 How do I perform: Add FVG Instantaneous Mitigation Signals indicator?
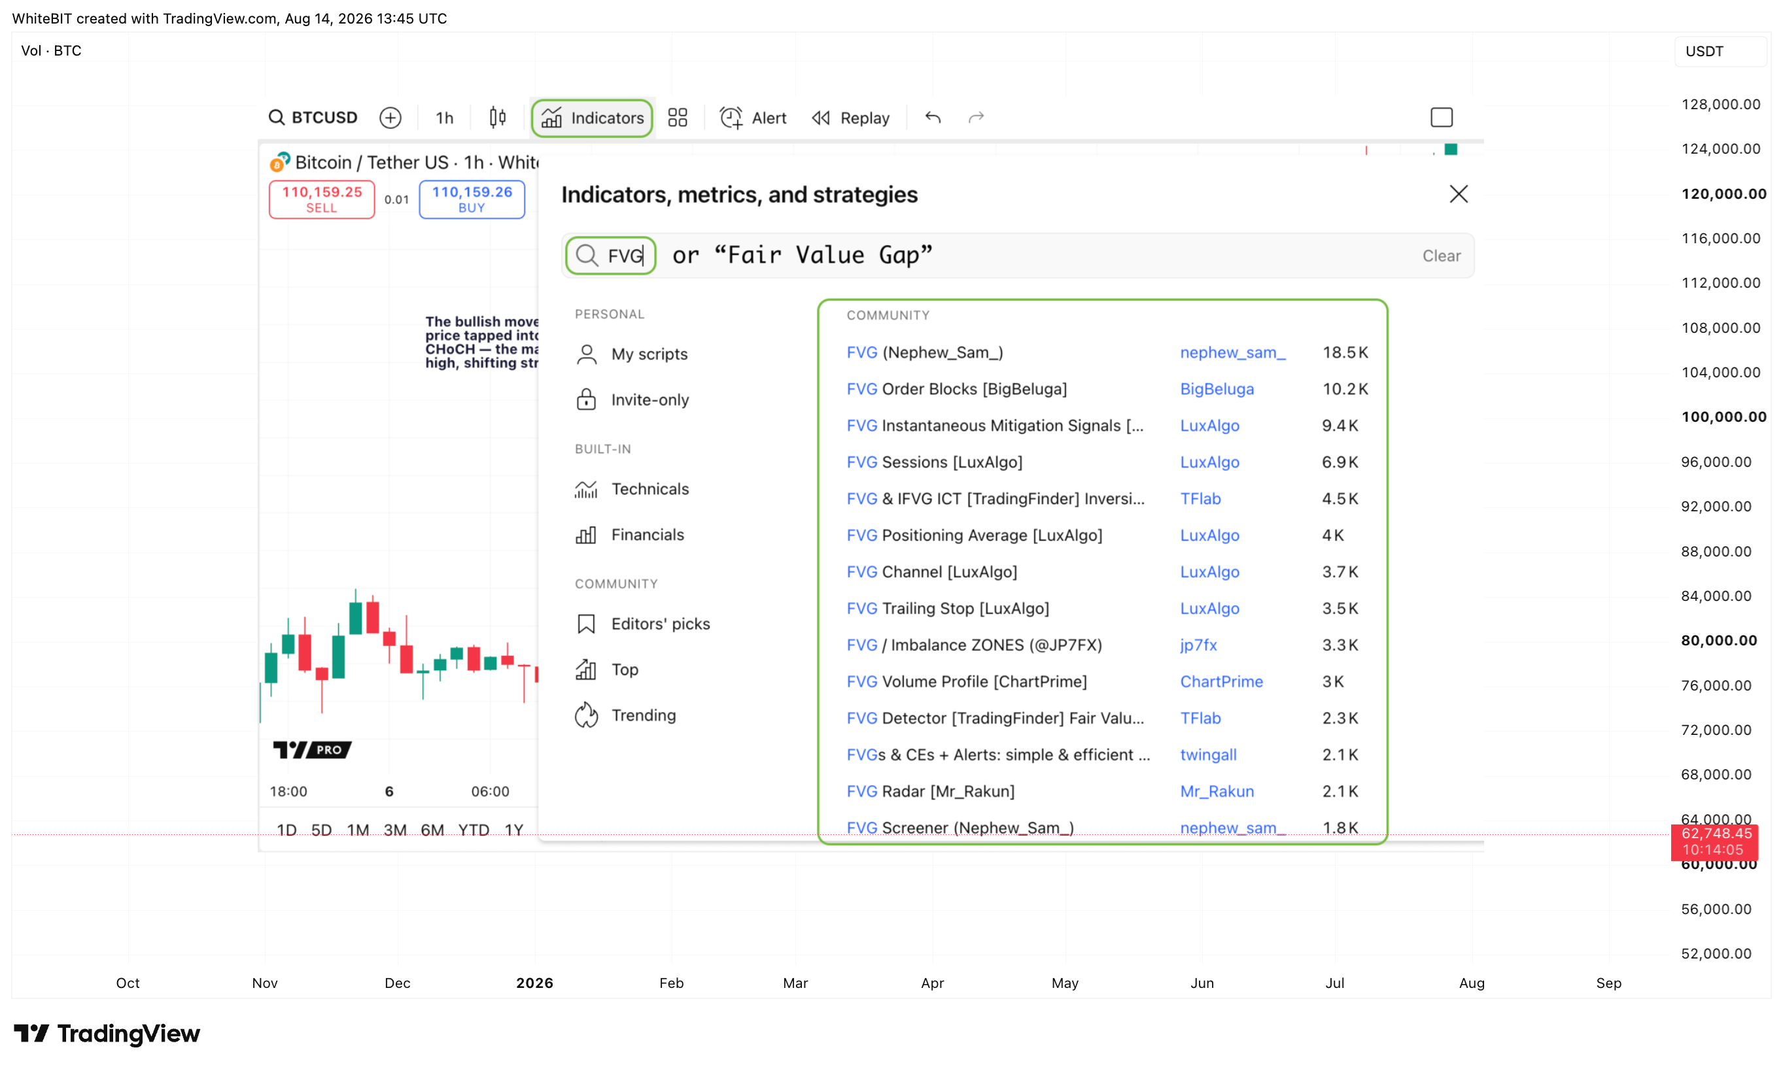tap(995, 426)
